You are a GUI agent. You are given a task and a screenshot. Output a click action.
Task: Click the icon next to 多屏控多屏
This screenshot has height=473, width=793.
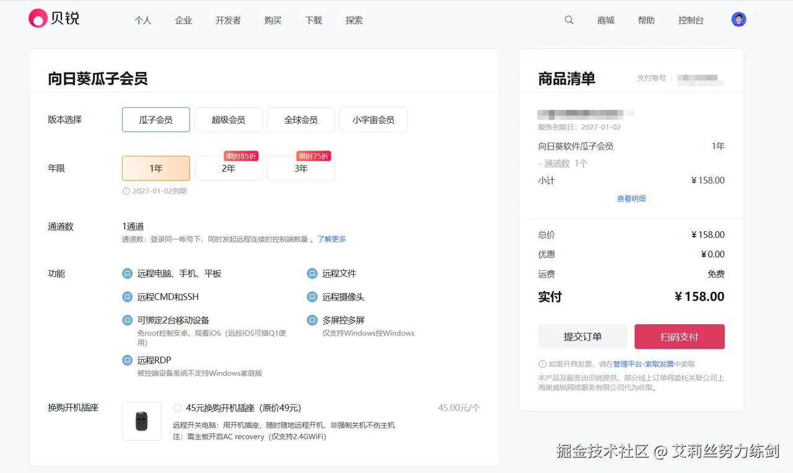click(x=312, y=320)
